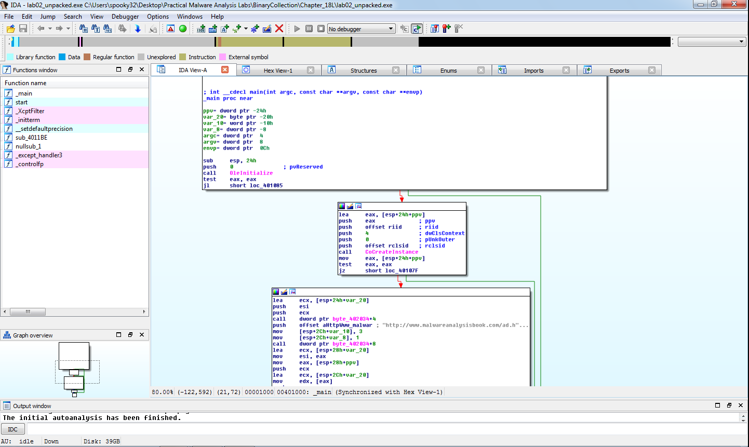Select _XcptFilter in the function list
Viewport: 749px width, 447px height.
coord(75,111)
